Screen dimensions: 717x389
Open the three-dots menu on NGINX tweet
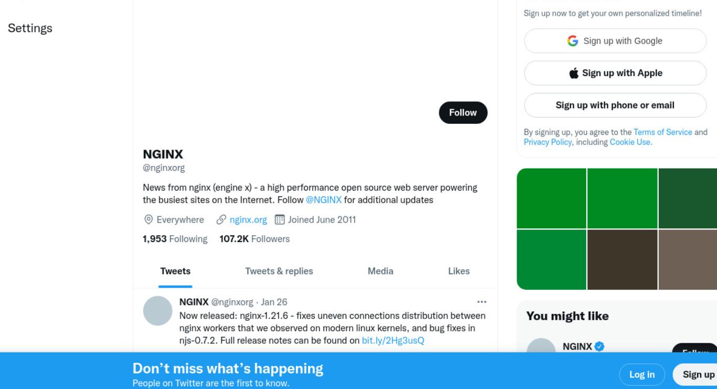click(x=481, y=302)
